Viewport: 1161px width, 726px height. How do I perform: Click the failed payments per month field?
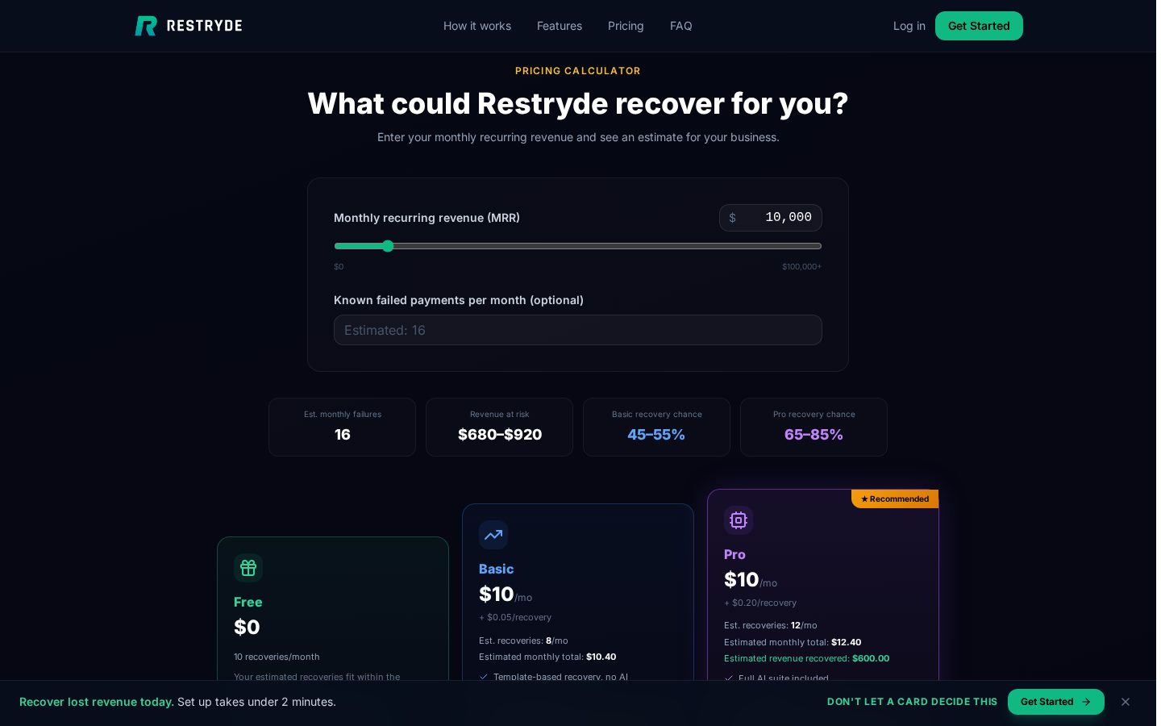click(578, 330)
